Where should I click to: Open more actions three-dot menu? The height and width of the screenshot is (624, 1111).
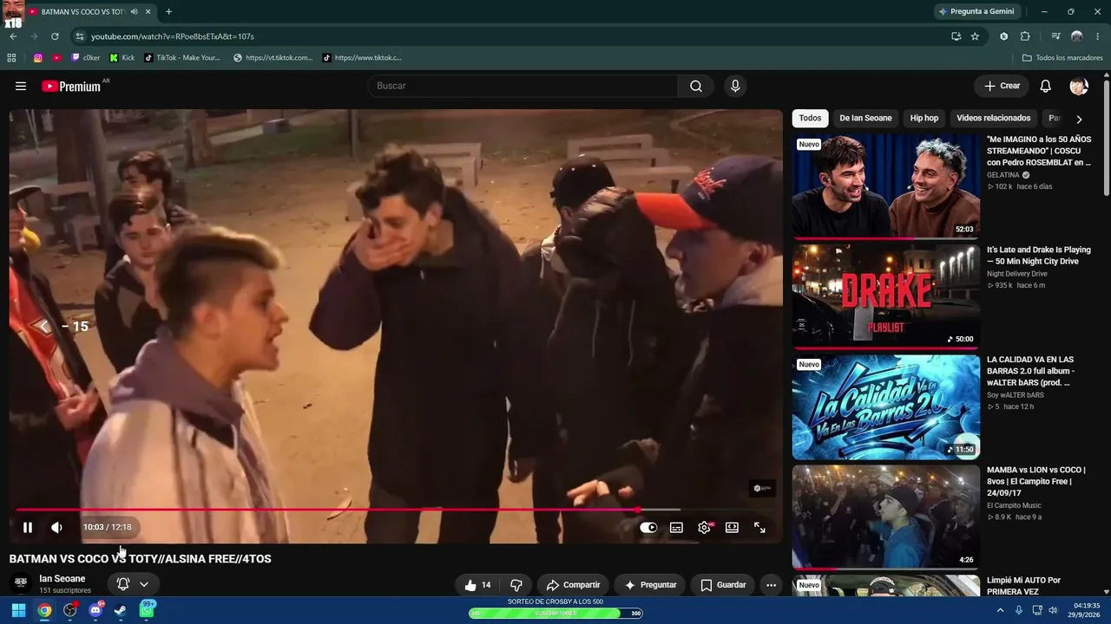(x=771, y=585)
